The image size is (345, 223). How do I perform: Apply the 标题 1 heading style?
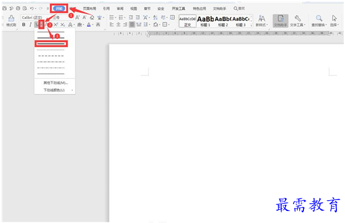205,21
